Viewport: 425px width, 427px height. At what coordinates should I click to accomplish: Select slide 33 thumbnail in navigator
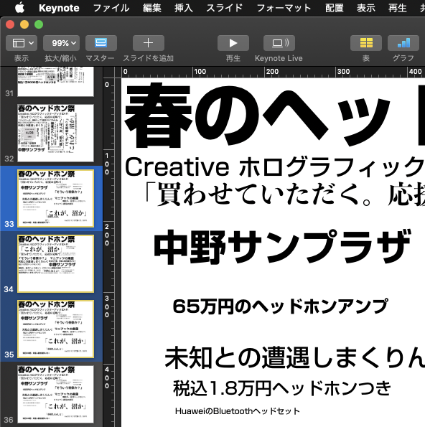(55, 198)
